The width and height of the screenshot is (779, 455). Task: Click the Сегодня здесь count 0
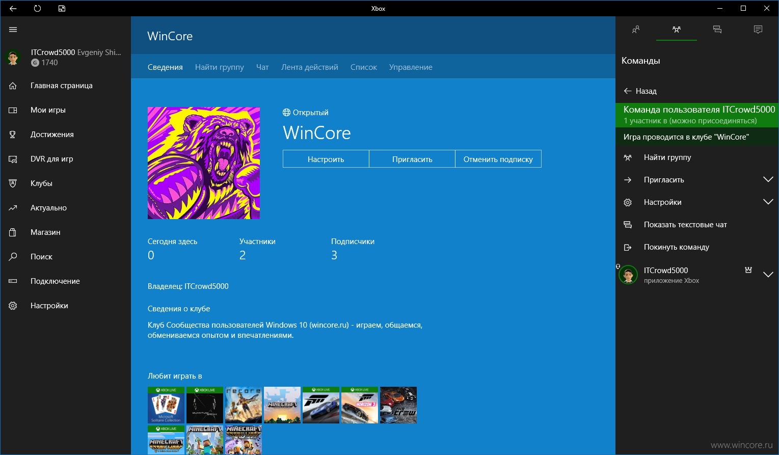pyautogui.click(x=151, y=255)
